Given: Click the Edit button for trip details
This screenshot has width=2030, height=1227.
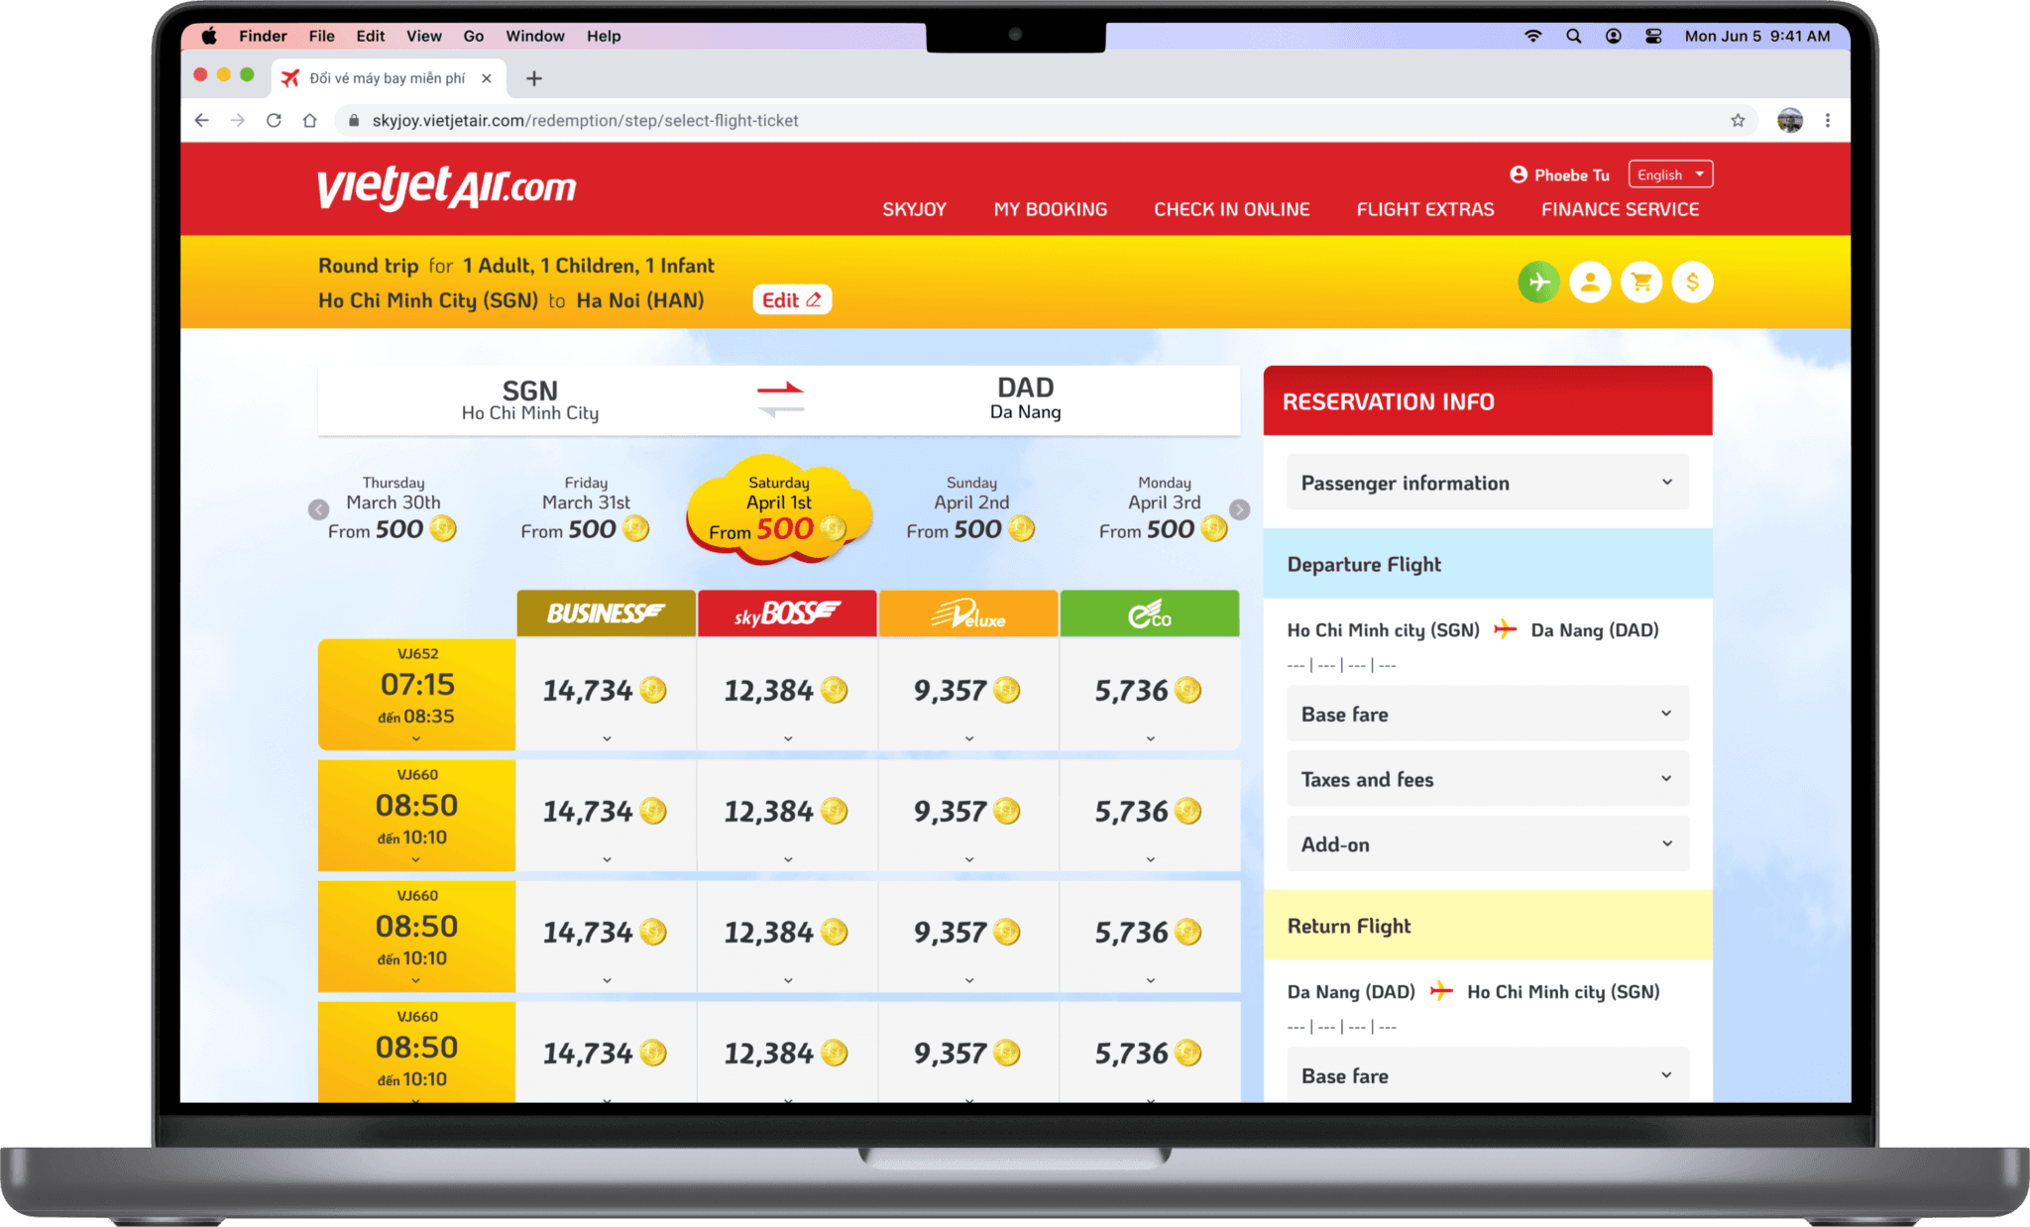Looking at the screenshot, I should coord(792,299).
